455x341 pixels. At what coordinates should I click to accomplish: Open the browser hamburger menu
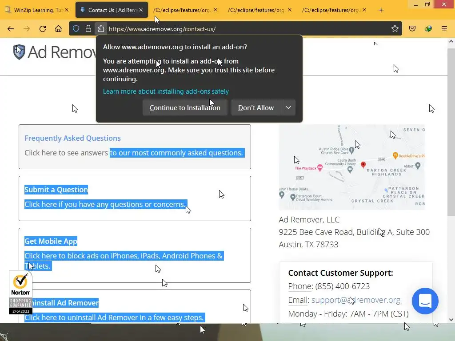point(444,28)
